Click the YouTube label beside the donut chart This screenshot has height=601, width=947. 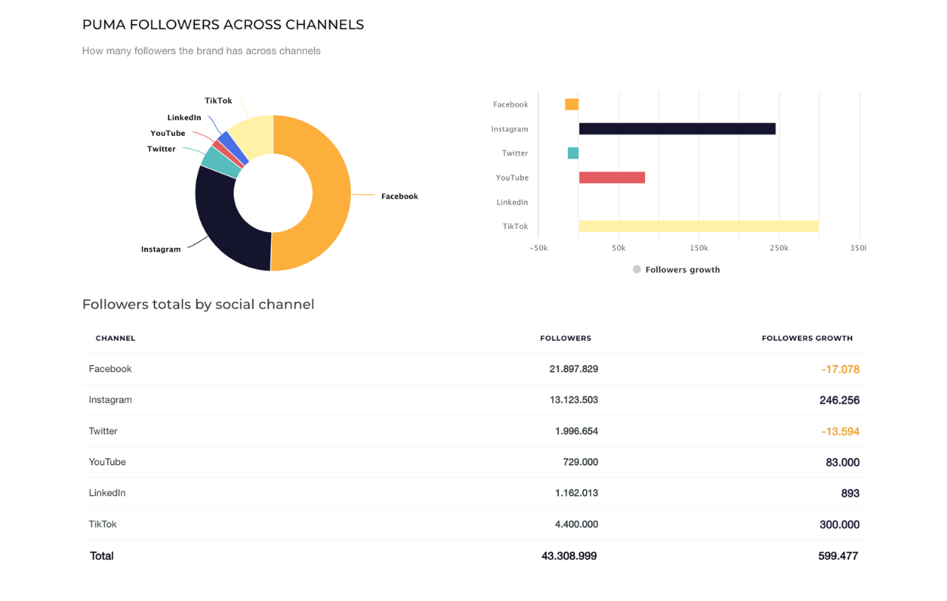click(x=168, y=133)
